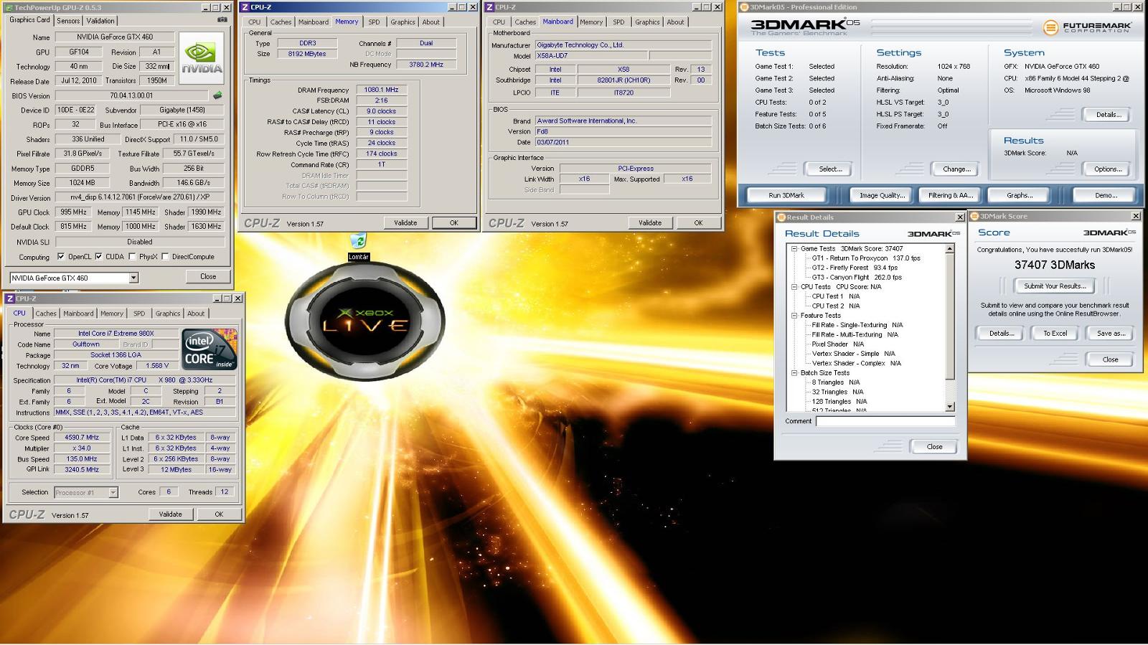The image size is (1148, 645).
Task: Click the Run 3DMark button
Action: click(786, 195)
